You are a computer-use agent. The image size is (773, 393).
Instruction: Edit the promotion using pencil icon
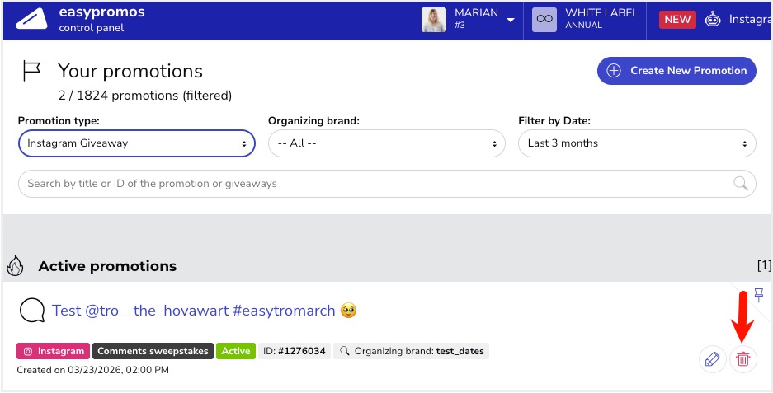pyautogui.click(x=711, y=359)
